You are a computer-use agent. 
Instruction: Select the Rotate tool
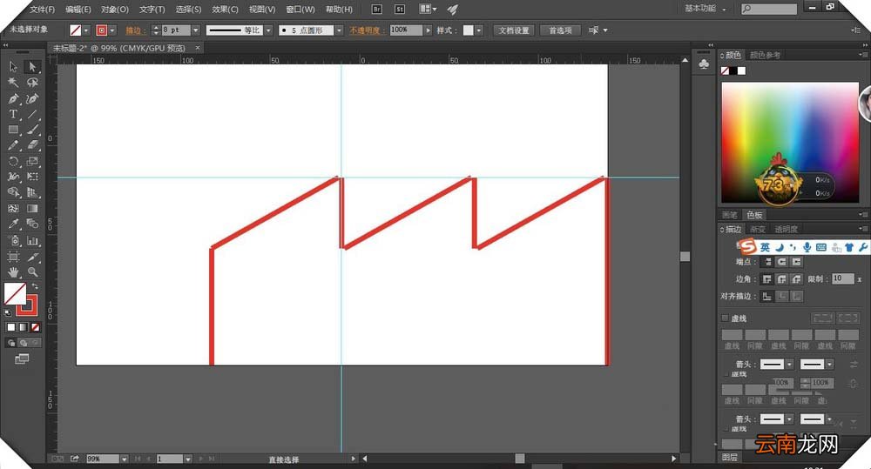point(13,162)
